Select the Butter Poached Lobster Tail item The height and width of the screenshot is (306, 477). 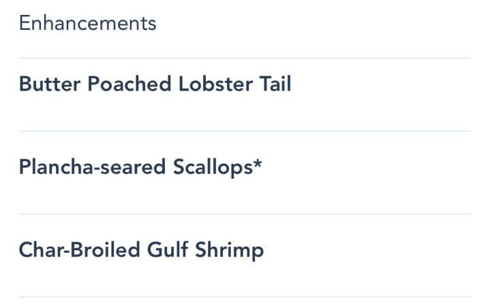pyautogui.click(x=155, y=84)
